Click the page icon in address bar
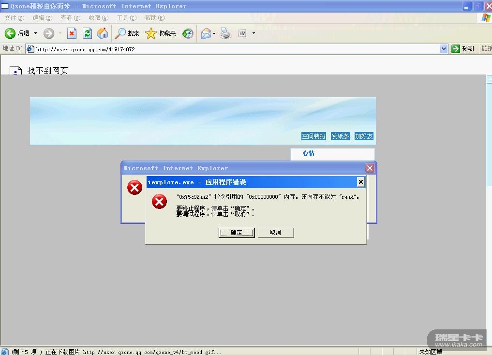492x355 pixels. tap(30, 49)
